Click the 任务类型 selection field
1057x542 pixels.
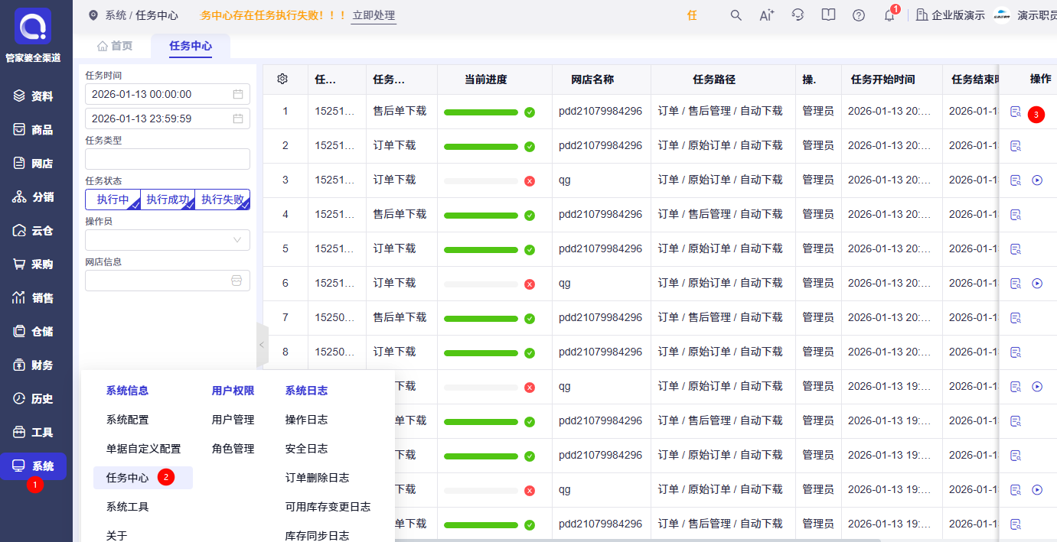(168, 159)
